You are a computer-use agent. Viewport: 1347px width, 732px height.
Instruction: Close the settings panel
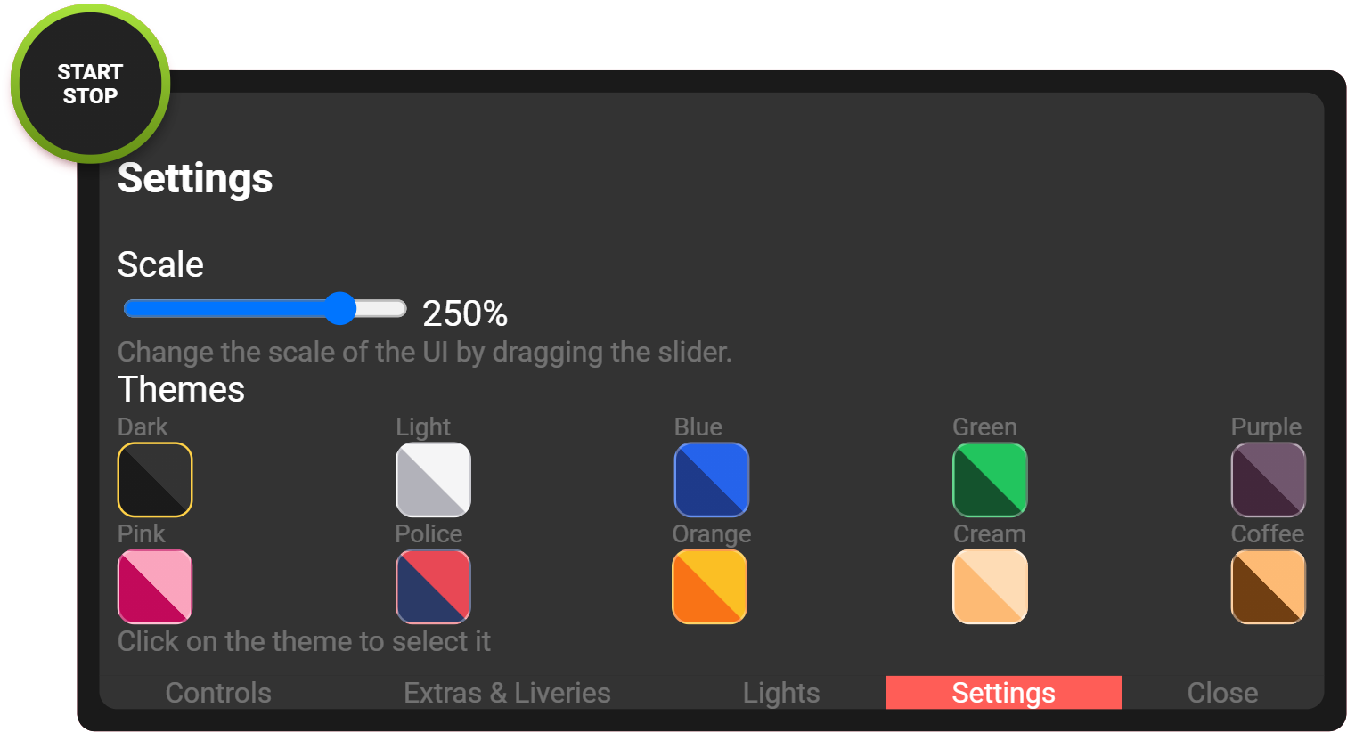coord(1222,693)
